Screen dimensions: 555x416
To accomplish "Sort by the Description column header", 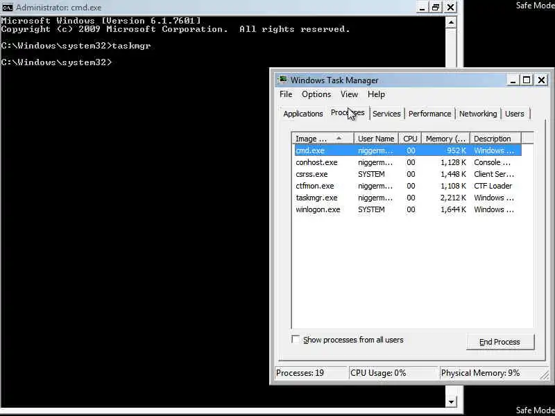I will (x=495, y=139).
